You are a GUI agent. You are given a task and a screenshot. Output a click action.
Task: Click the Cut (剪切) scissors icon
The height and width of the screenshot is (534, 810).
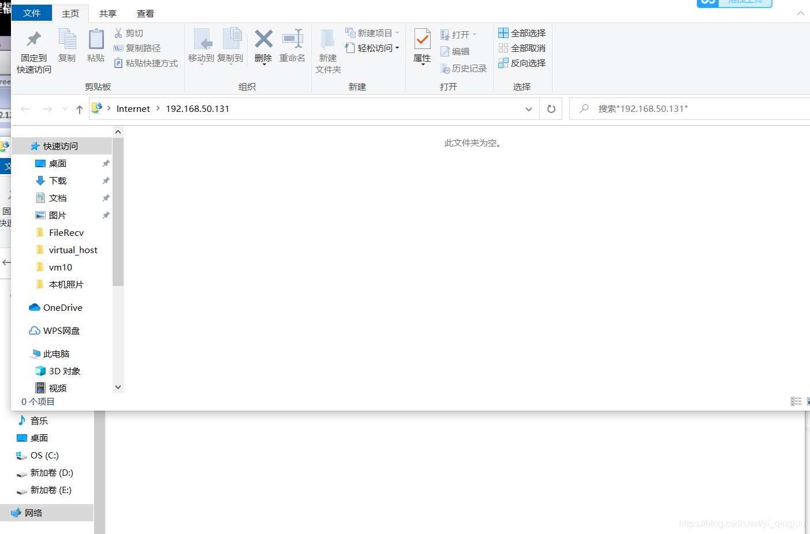tap(118, 33)
